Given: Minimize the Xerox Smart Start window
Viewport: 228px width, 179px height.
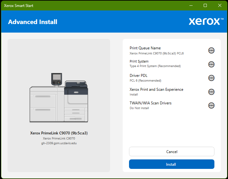Looking at the screenshot, I should (x=191, y=5).
